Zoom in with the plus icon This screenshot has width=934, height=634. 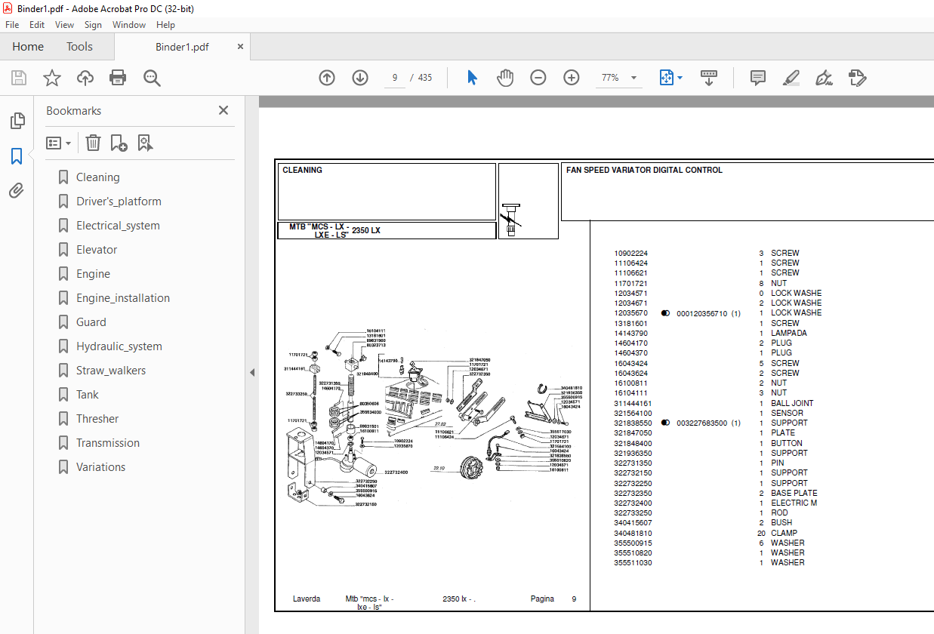[x=572, y=78]
